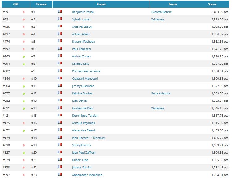
Task: Open Alexandre Reard's player profile
Action: pyautogui.click(x=83, y=130)
